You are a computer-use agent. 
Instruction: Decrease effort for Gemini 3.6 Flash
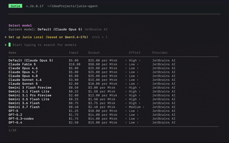point(126,103)
